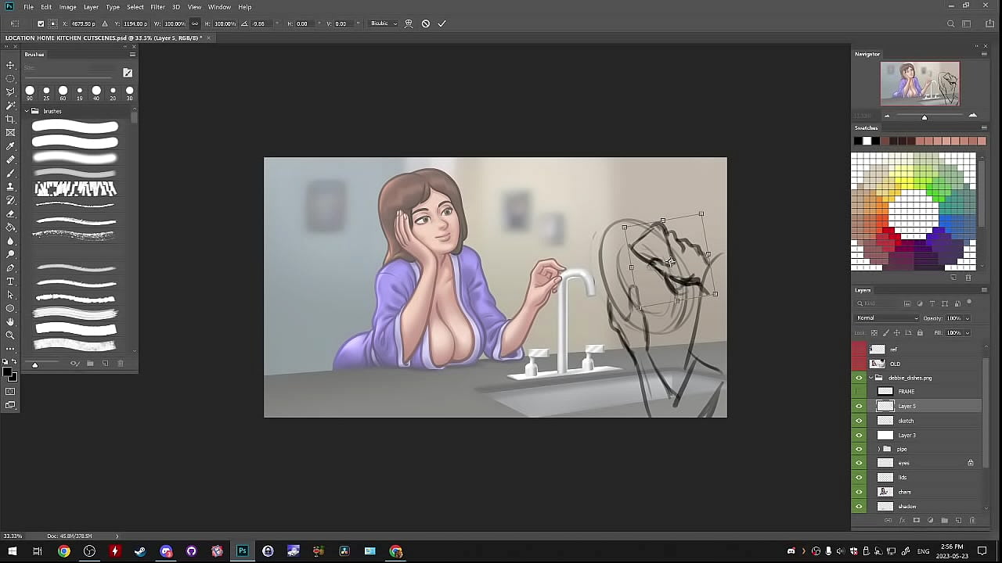
Task: Open the Image menu
Action: click(67, 7)
